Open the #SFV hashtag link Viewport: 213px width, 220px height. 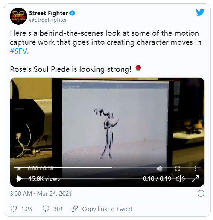coord(18,51)
